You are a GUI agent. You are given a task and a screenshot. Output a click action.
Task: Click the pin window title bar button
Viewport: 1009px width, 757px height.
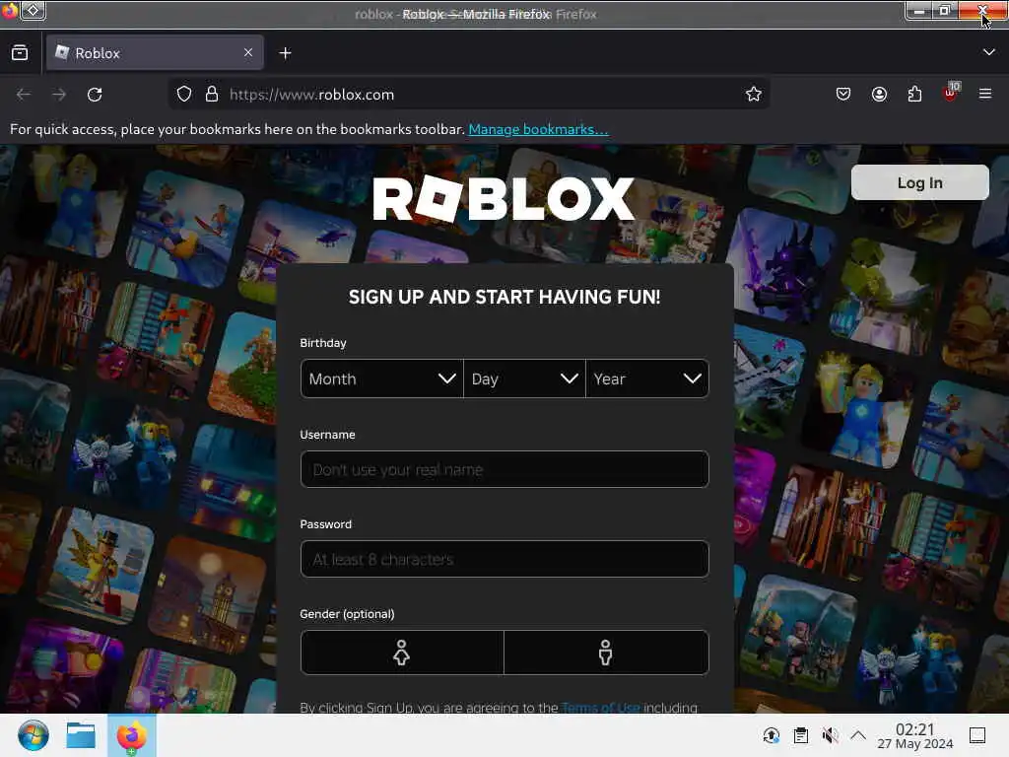(x=34, y=10)
